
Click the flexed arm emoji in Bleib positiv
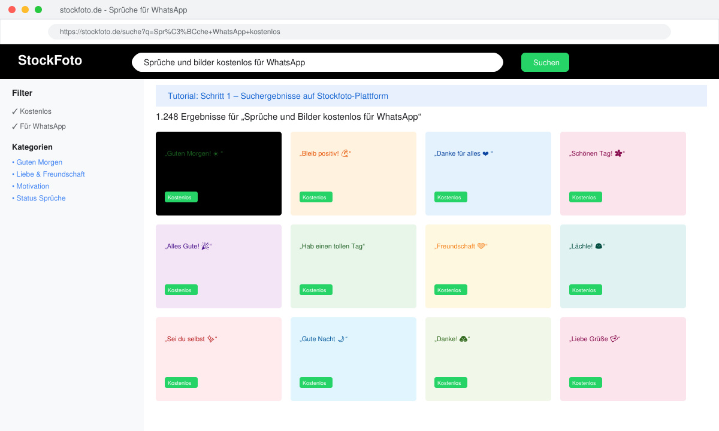click(x=345, y=153)
